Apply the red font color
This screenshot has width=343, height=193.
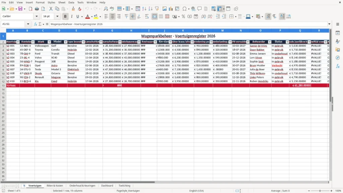87,16
